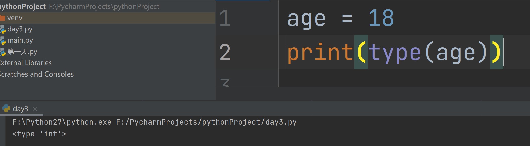Open day3.py from the project tree
Viewport: 530px width, 146px height.
[20, 29]
